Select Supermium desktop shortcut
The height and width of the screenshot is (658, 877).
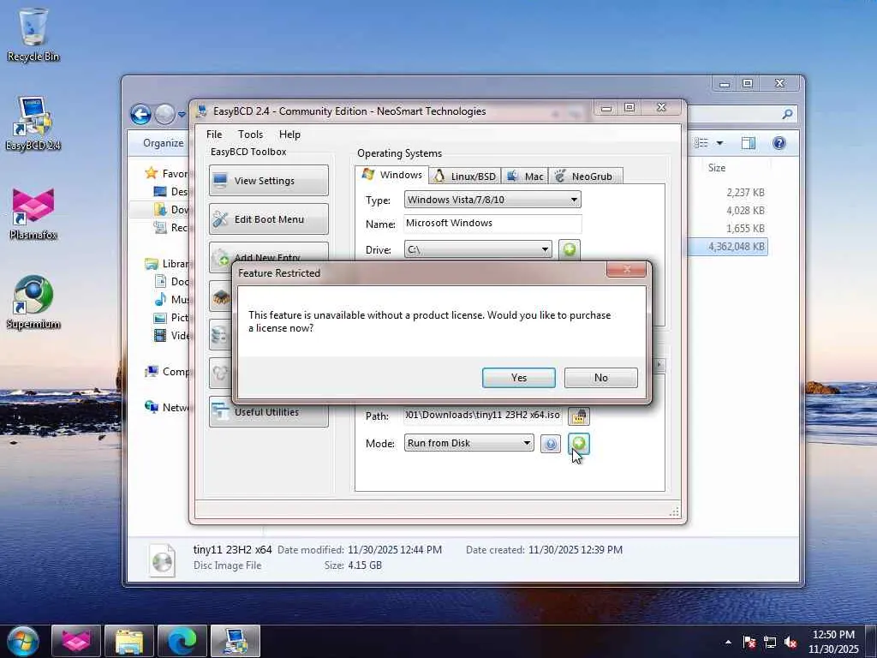click(33, 302)
